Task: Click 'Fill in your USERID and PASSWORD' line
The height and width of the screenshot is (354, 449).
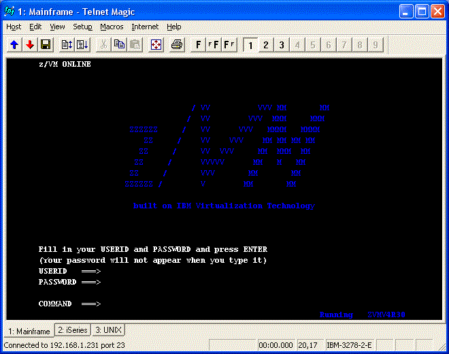Action: coord(153,249)
